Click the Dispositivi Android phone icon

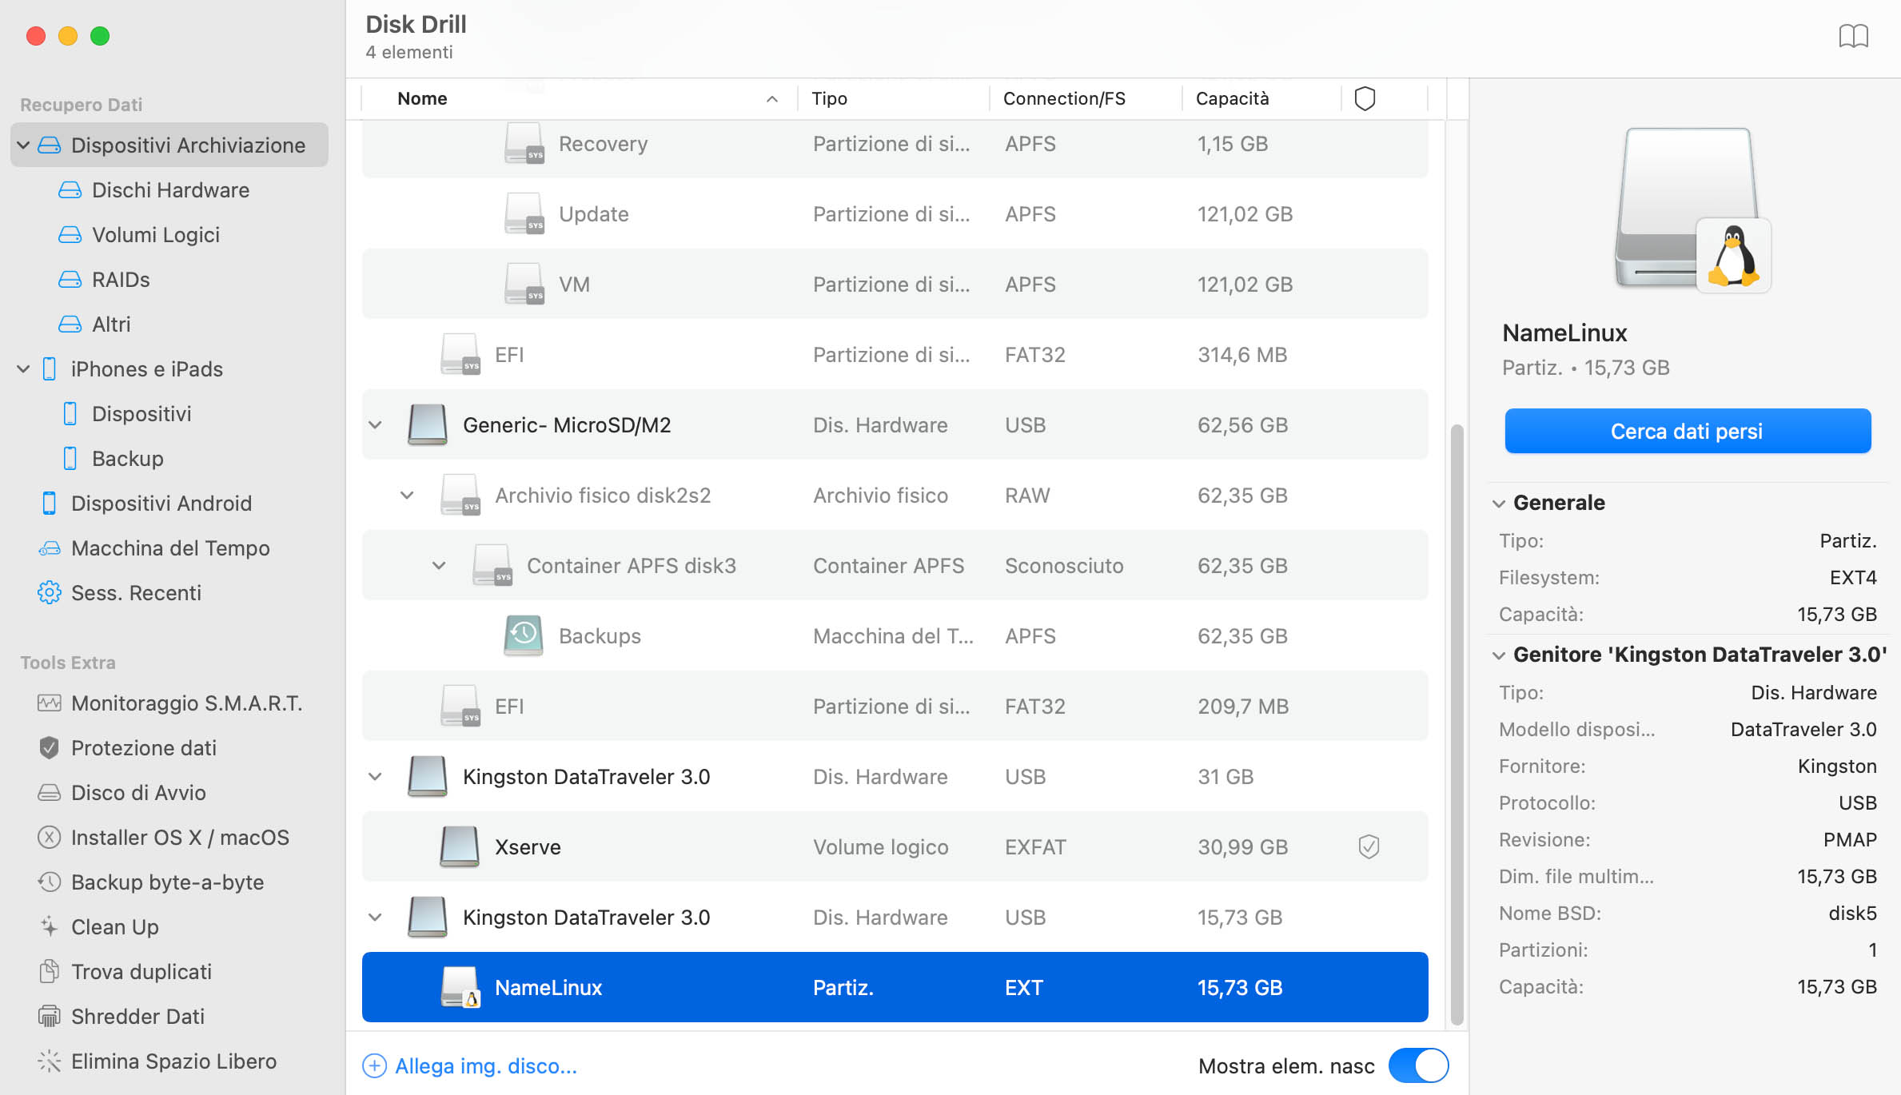click(50, 504)
